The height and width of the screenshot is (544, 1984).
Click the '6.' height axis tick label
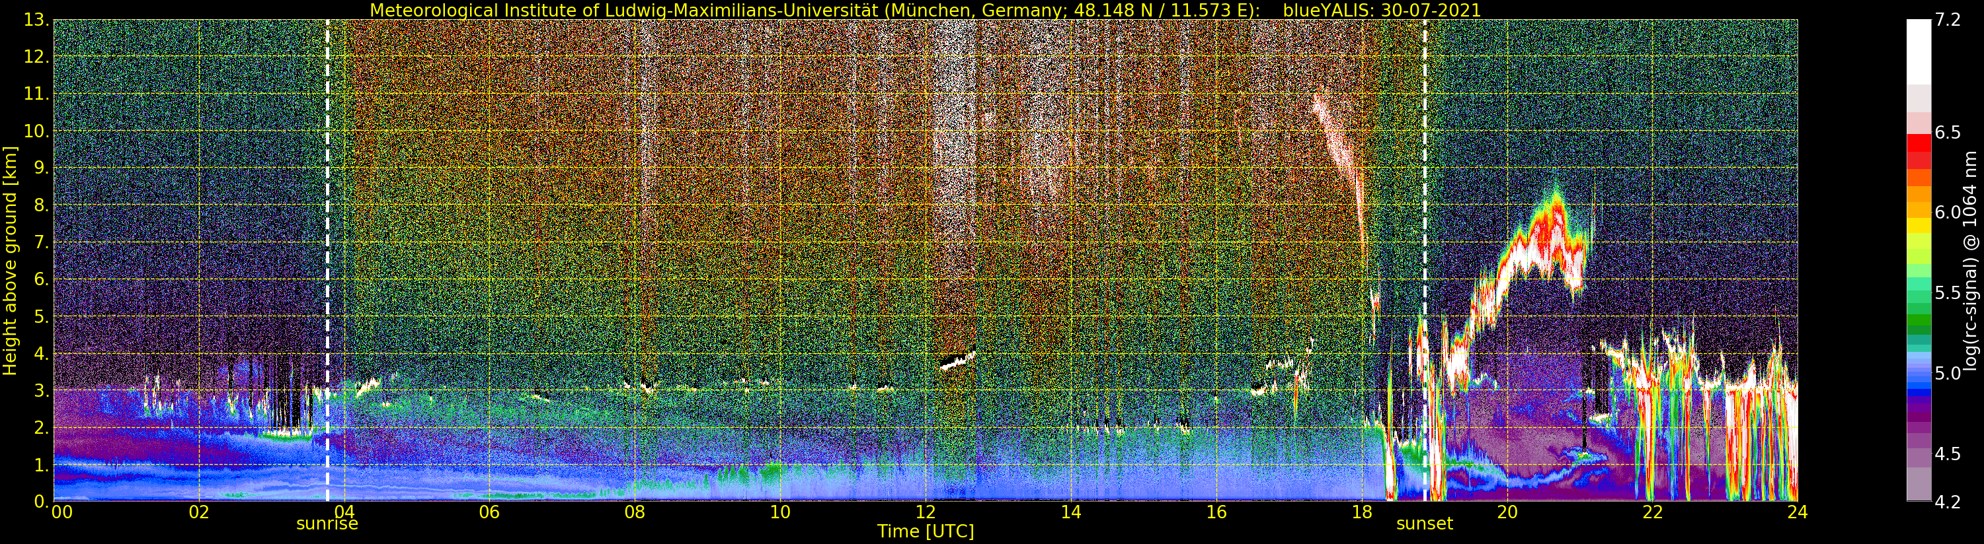pos(40,279)
